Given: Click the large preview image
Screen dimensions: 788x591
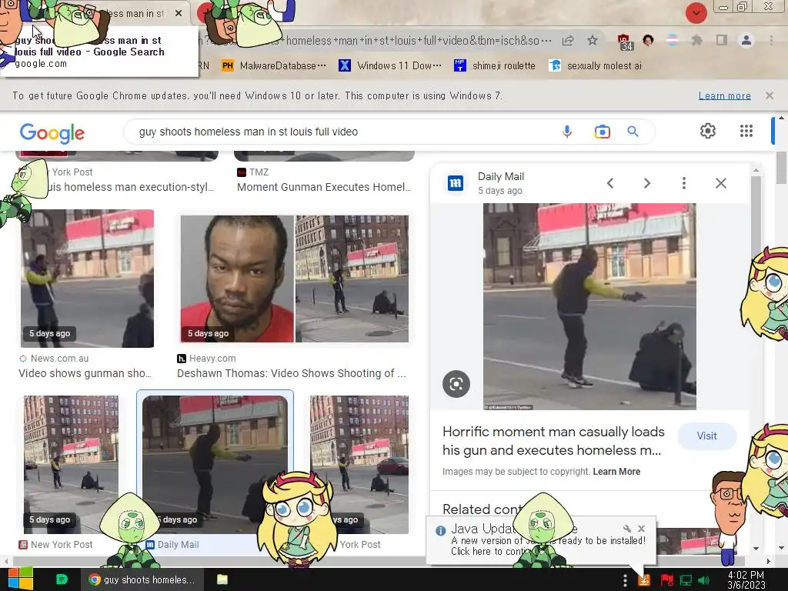Looking at the screenshot, I should click(x=589, y=306).
